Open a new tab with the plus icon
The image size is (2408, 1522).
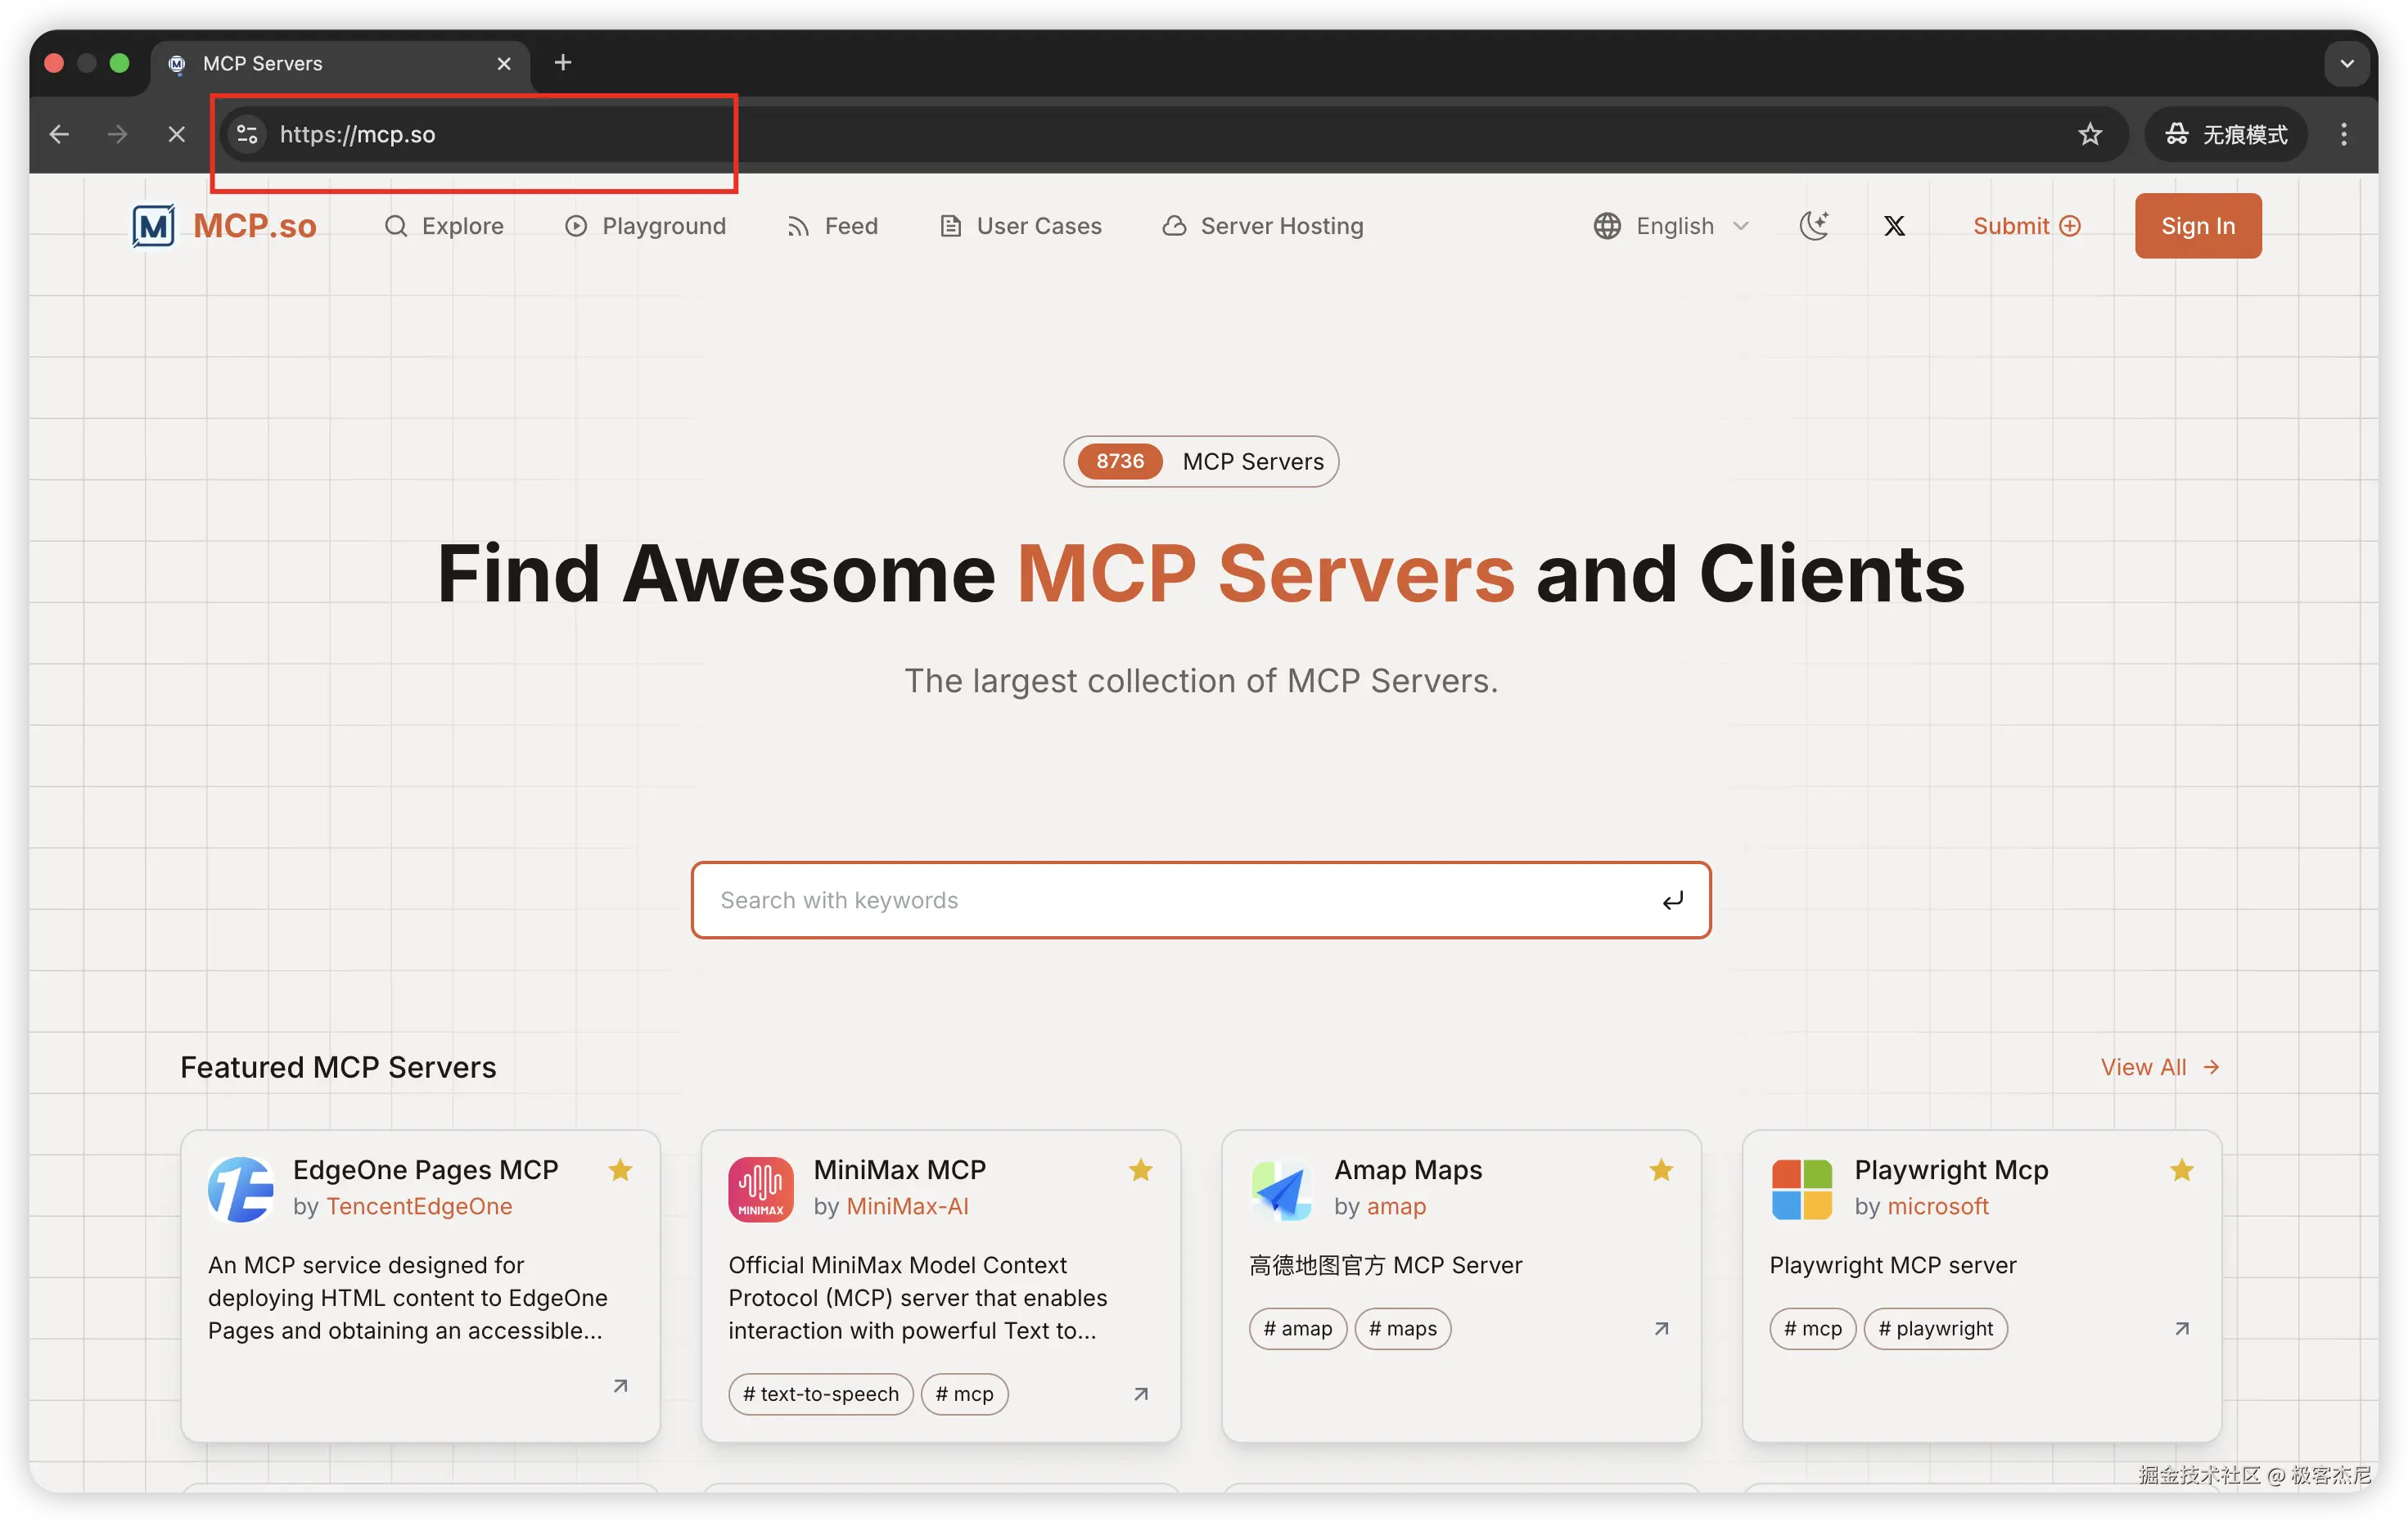click(x=563, y=63)
